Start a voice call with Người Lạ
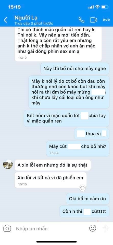This screenshot has width=113, height=245. [81, 20]
